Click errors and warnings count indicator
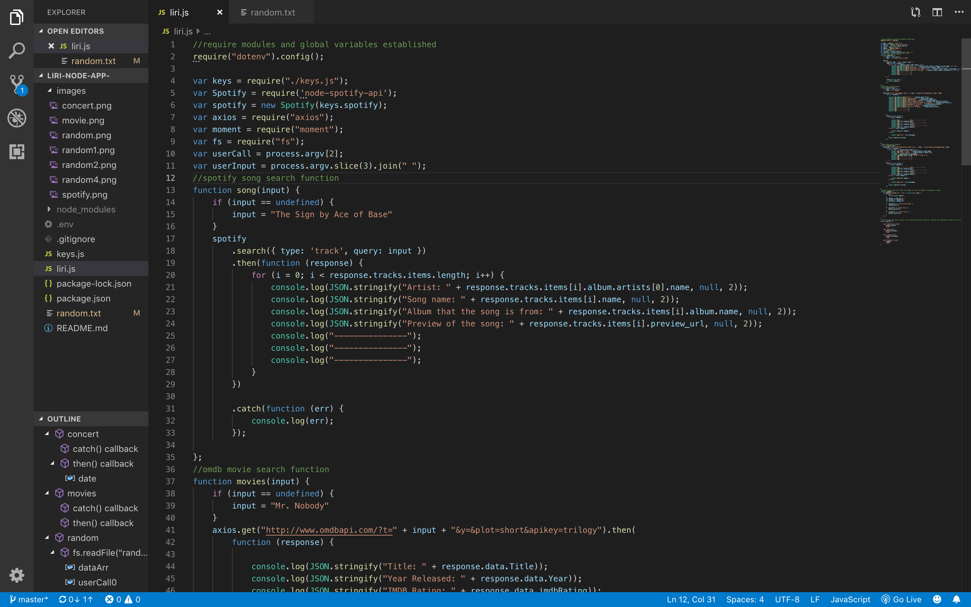971x607 pixels. coord(122,599)
